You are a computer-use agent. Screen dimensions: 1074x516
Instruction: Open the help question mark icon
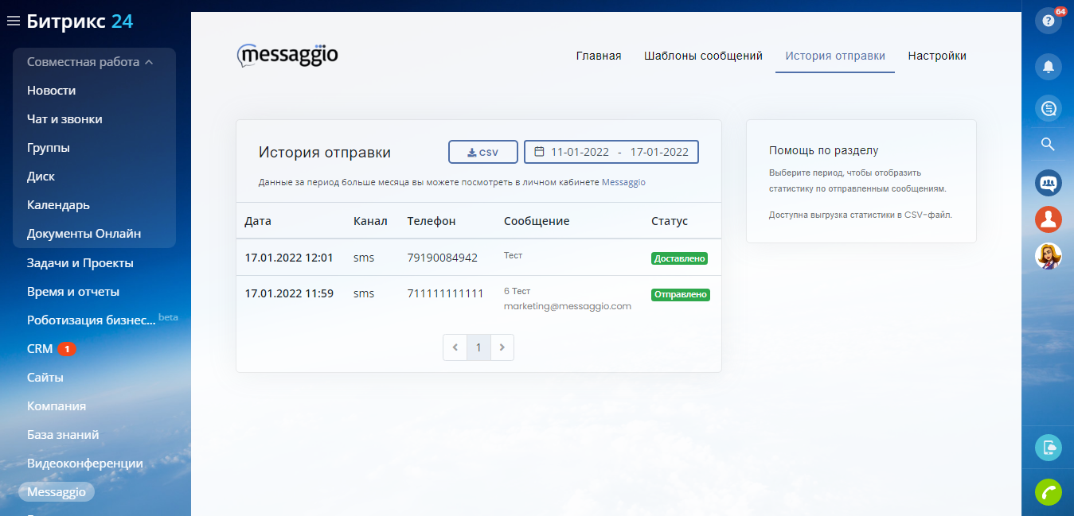[1048, 21]
